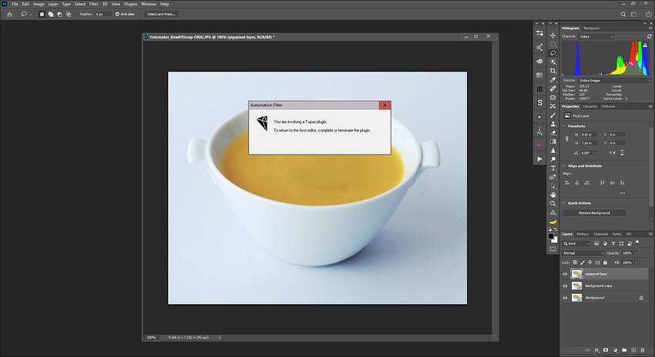Click the Width input field

tap(589, 135)
